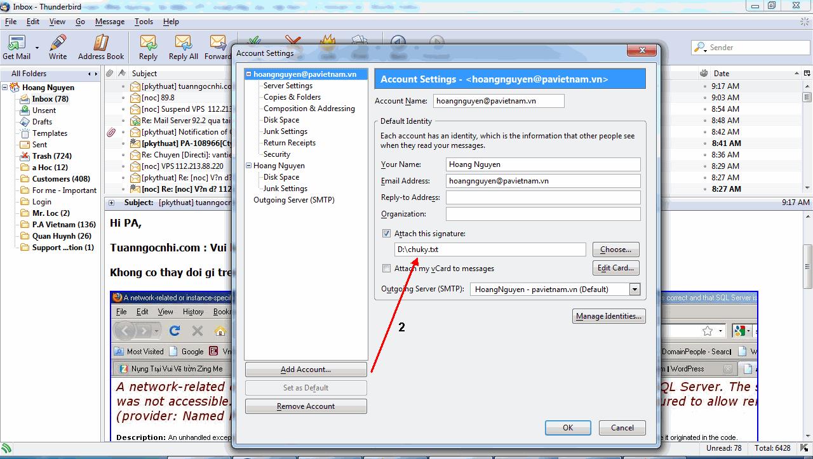Click the Add Account... button

[x=306, y=369]
